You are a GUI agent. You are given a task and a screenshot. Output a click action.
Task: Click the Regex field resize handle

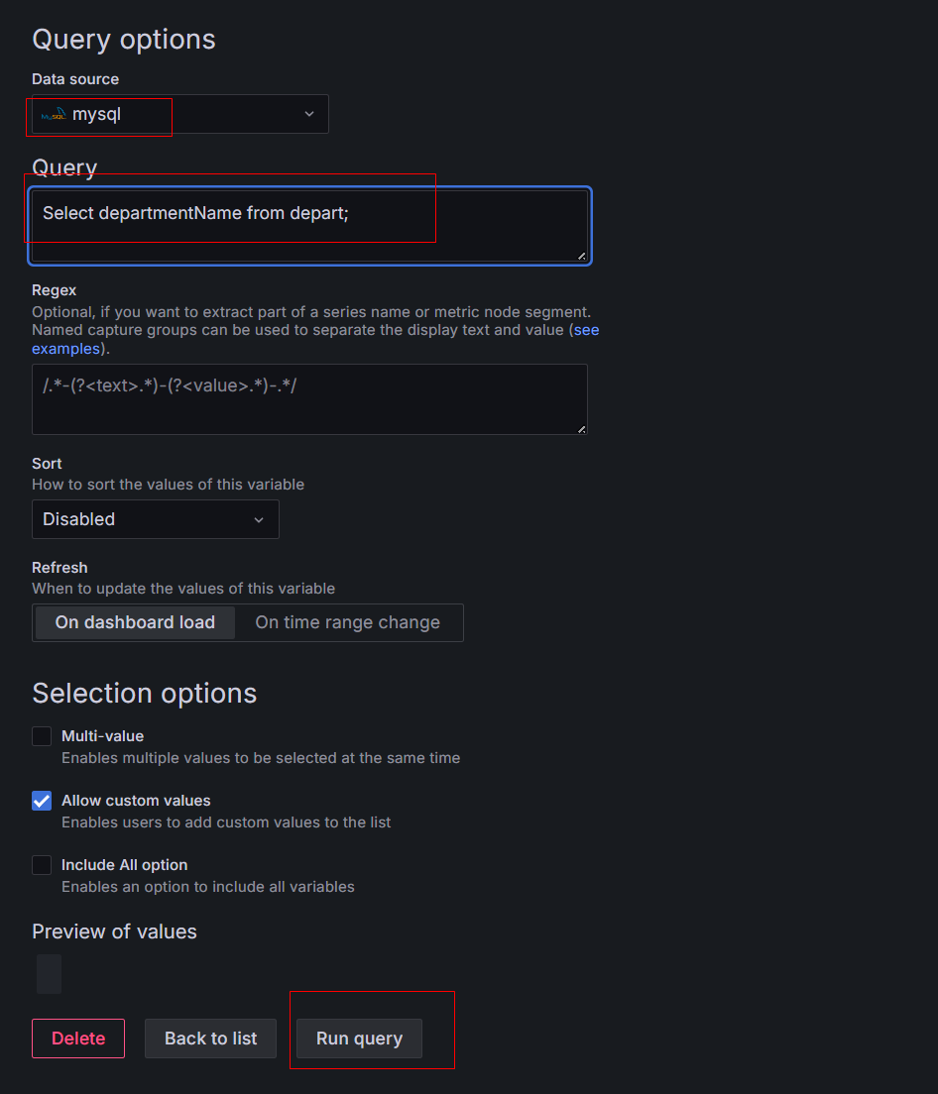[581, 429]
